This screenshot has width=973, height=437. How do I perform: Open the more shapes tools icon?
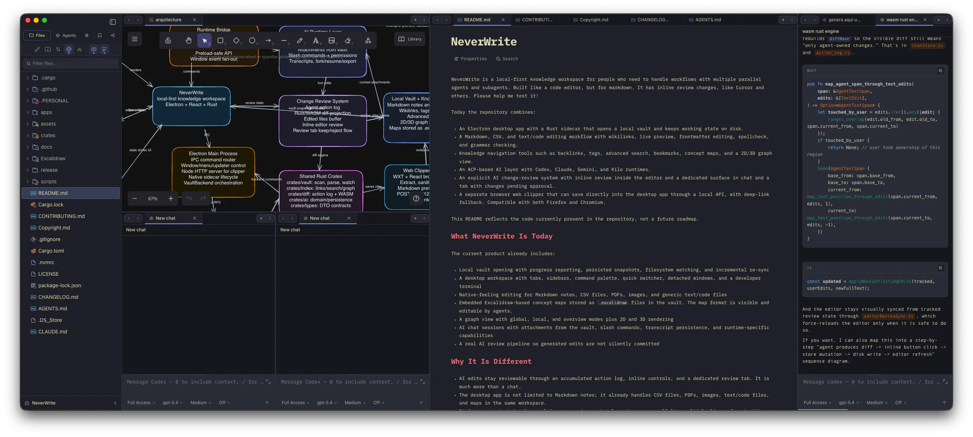coord(368,40)
